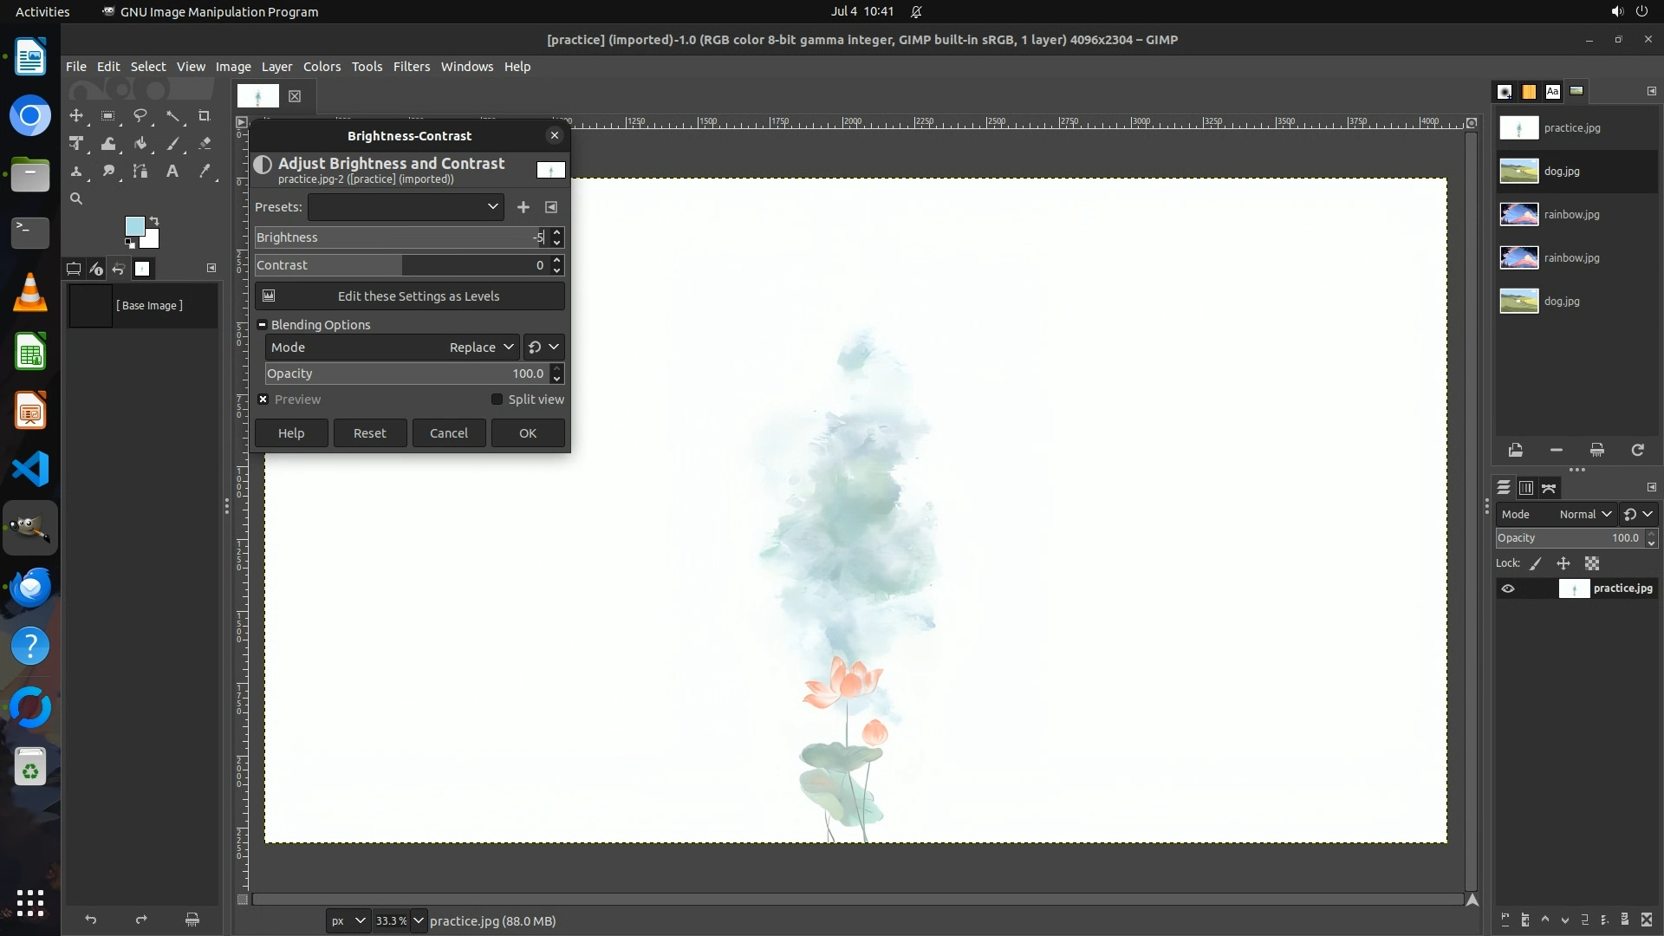Toggle the Preview checkbox

pos(263,400)
